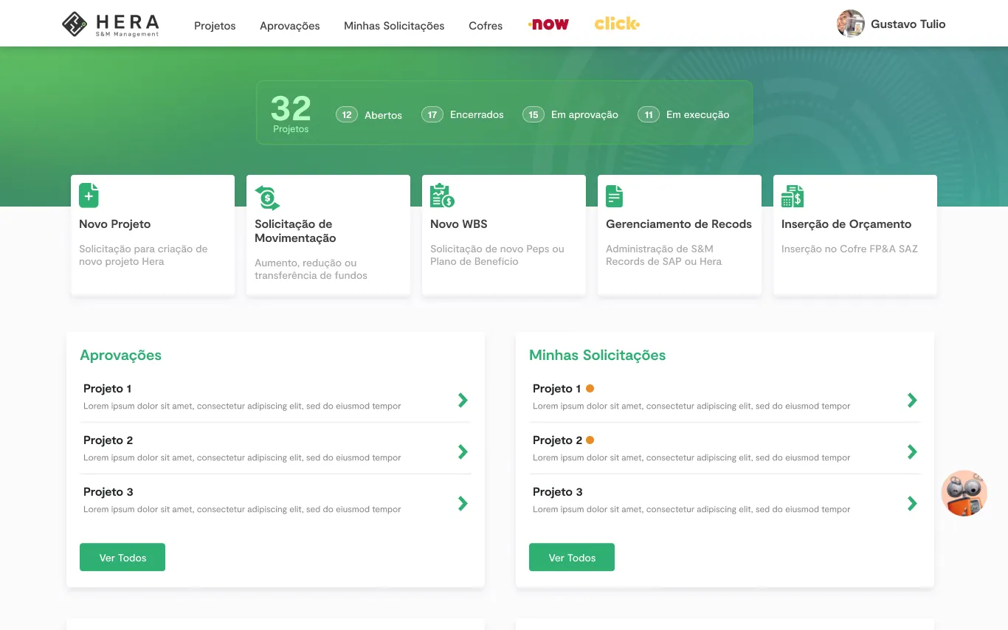Click Projeto 2 title in Aprovações
1008x630 pixels.
pos(108,440)
